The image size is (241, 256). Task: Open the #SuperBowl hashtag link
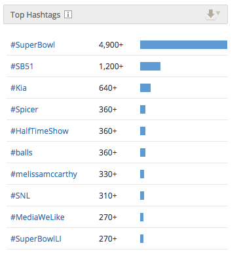(33, 45)
